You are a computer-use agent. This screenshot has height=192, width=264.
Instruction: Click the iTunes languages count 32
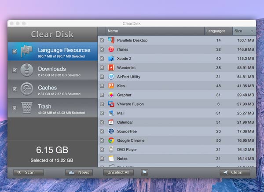click(x=218, y=49)
